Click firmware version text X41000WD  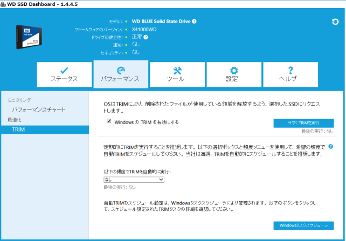(x=144, y=29)
